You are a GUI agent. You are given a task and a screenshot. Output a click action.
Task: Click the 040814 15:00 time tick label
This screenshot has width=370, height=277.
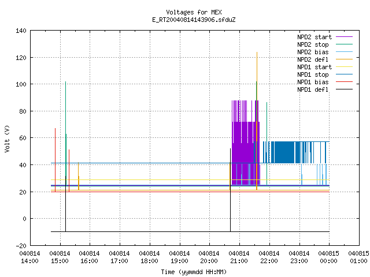[x=60, y=257]
